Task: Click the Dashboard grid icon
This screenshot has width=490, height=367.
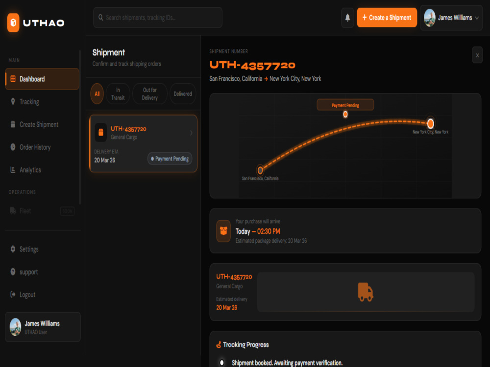Action: [13, 79]
